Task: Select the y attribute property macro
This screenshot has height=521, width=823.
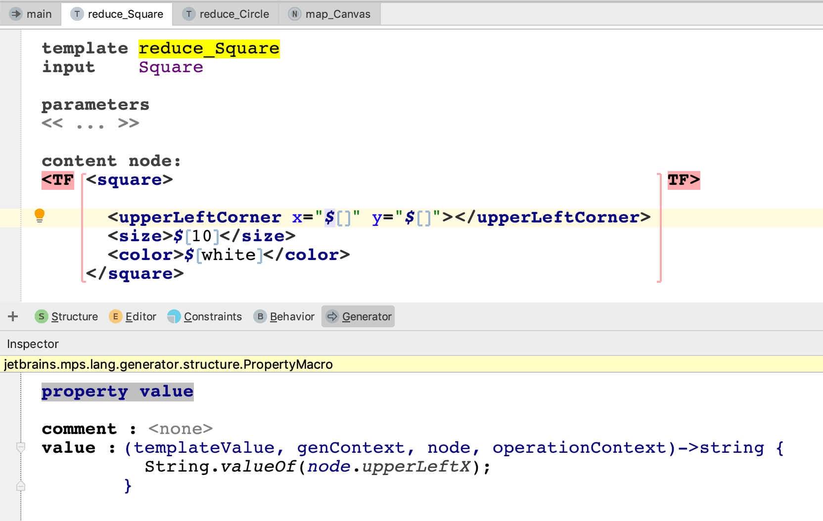Action: click(410, 217)
